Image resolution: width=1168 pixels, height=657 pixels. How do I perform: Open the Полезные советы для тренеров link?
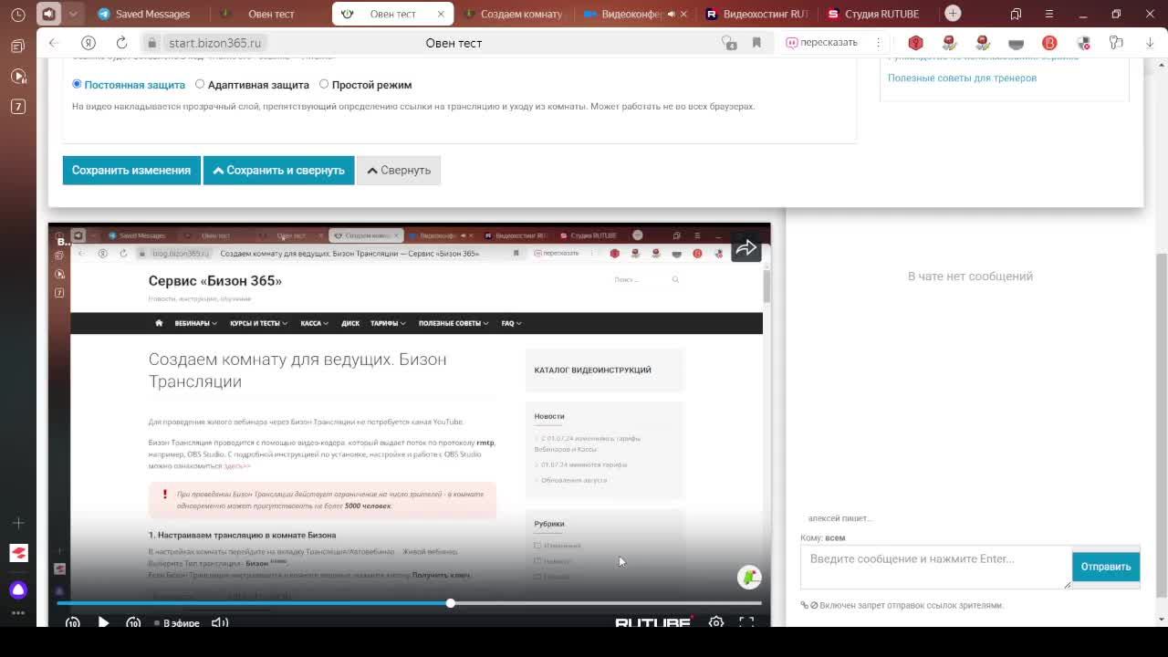(x=962, y=78)
